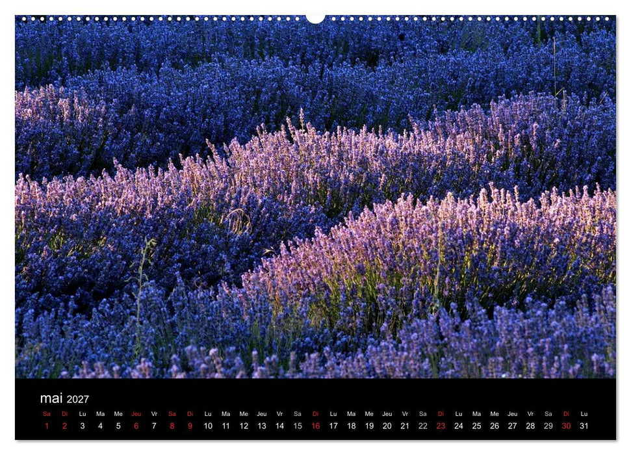631x455 pixels.
Task: Click the 'Sa' label above day 1
Action: pos(47,414)
